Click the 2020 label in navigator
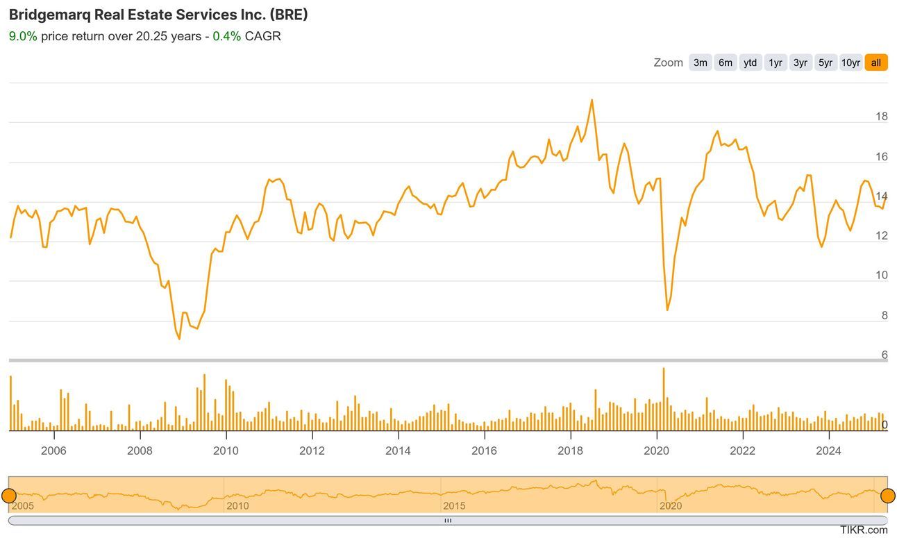Screen dimensions: 897x538 click(671, 506)
